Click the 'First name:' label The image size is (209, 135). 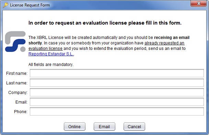(x=17, y=73)
